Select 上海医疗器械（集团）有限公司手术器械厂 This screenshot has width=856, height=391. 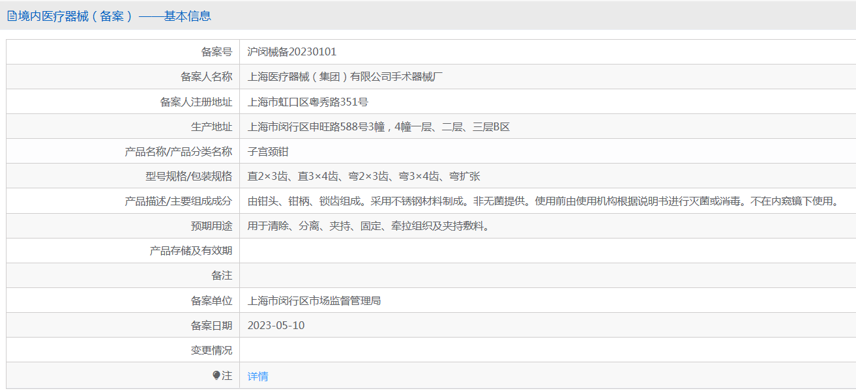click(x=346, y=76)
